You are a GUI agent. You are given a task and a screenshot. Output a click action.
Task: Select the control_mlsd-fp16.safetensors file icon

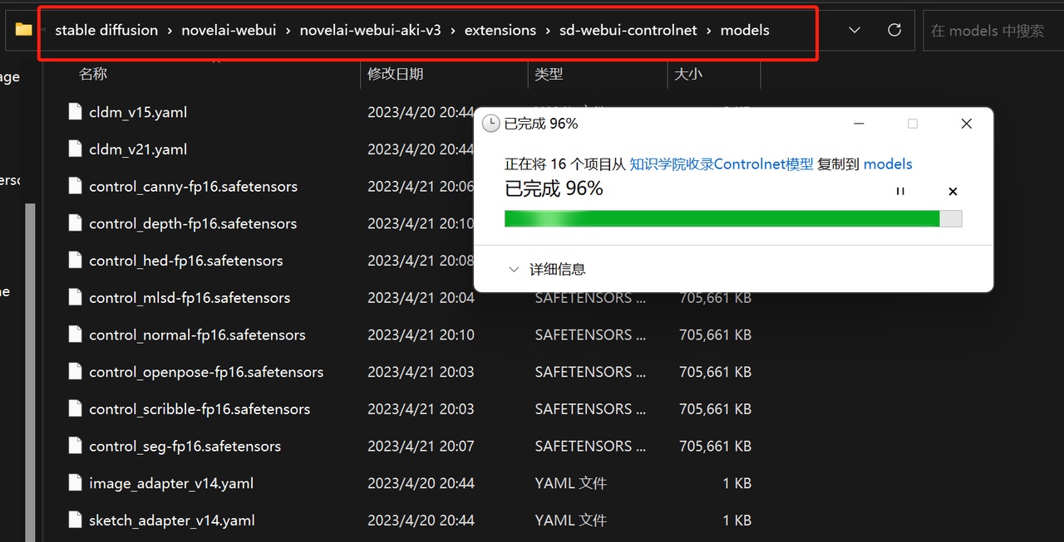[76, 297]
